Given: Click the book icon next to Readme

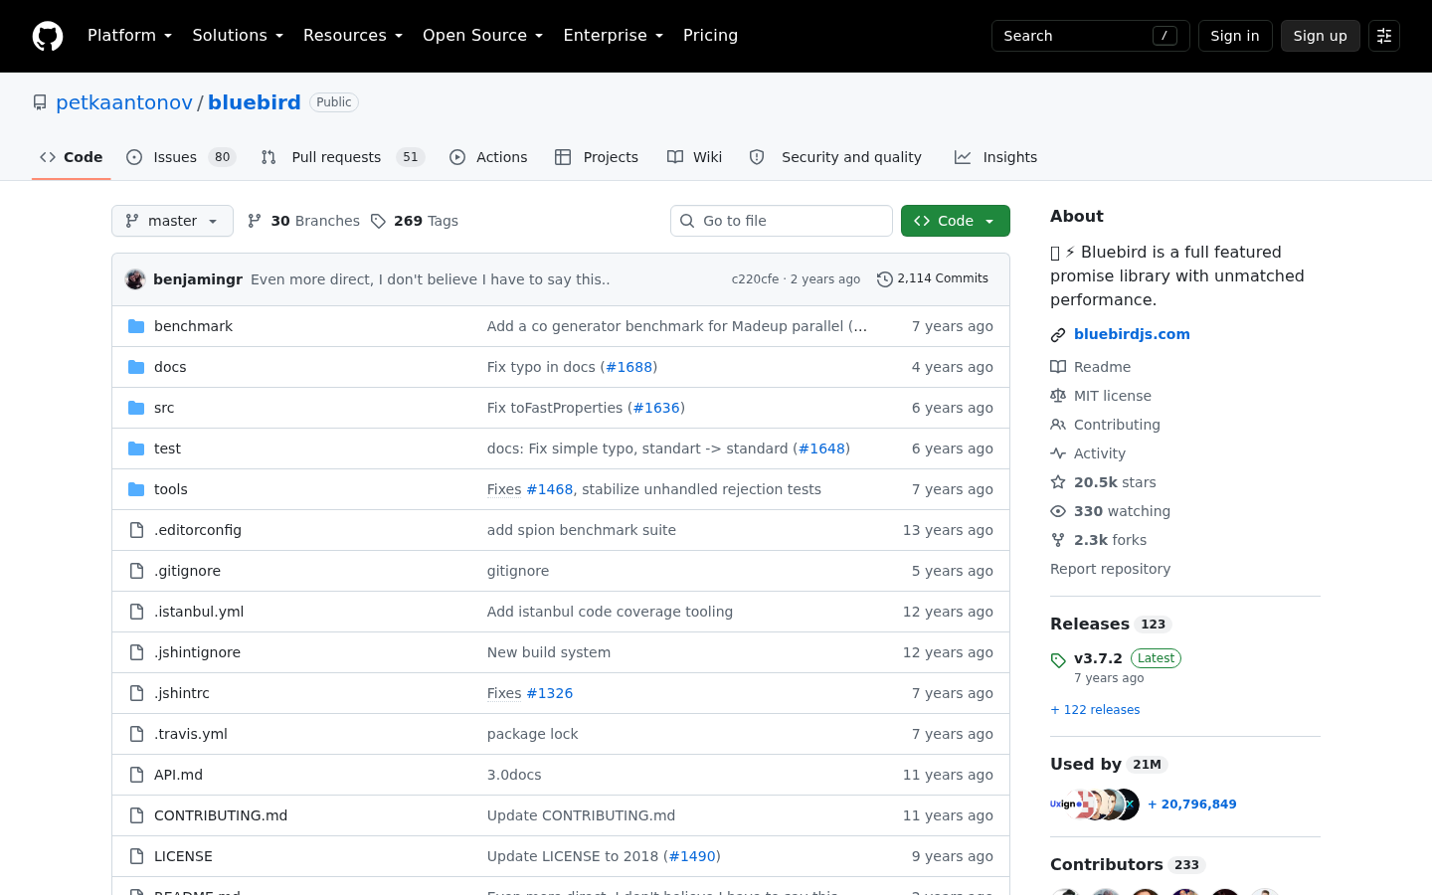Looking at the screenshot, I should (1058, 367).
